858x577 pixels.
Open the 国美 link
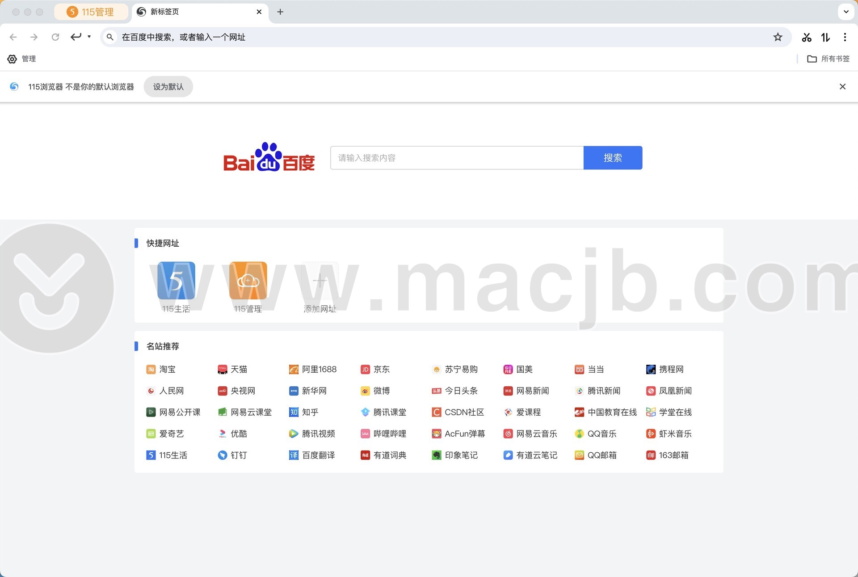[518, 369]
